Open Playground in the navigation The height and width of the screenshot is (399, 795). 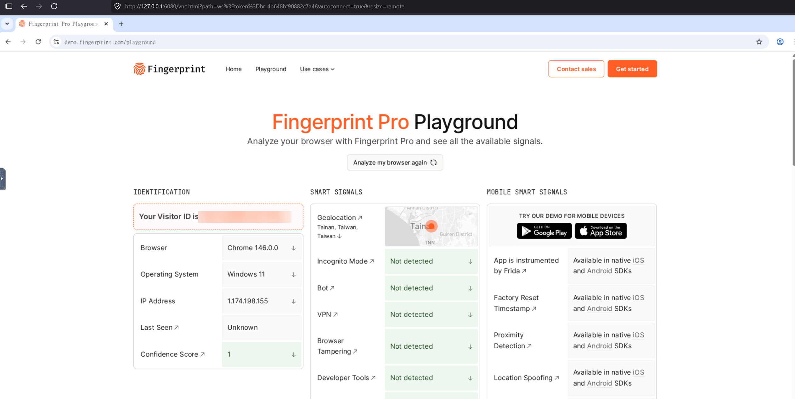[x=271, y=69]
